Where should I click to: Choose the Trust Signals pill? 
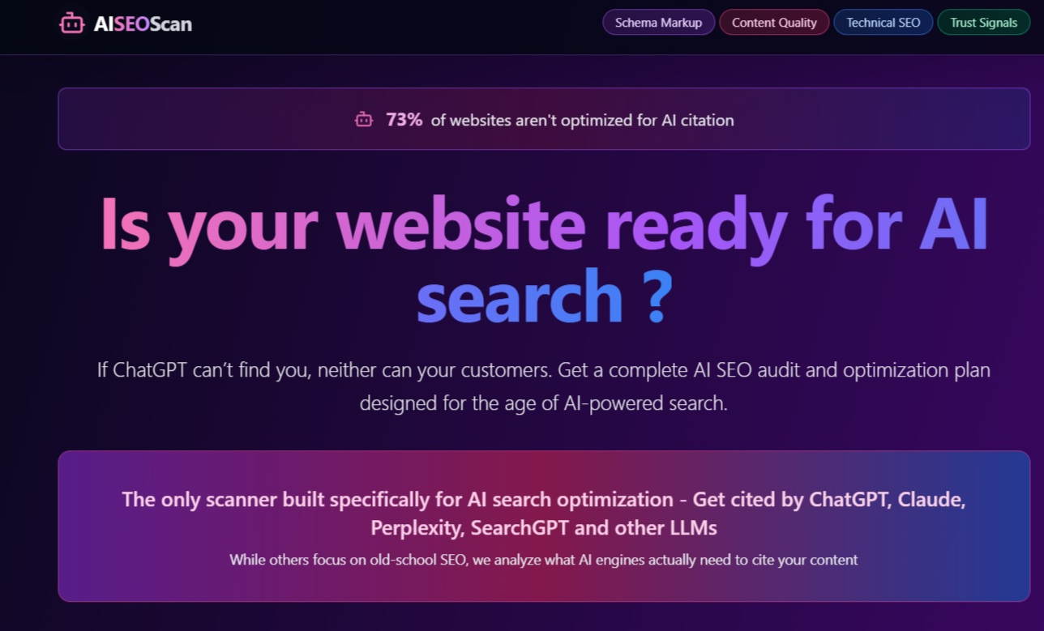pos(983,23)
